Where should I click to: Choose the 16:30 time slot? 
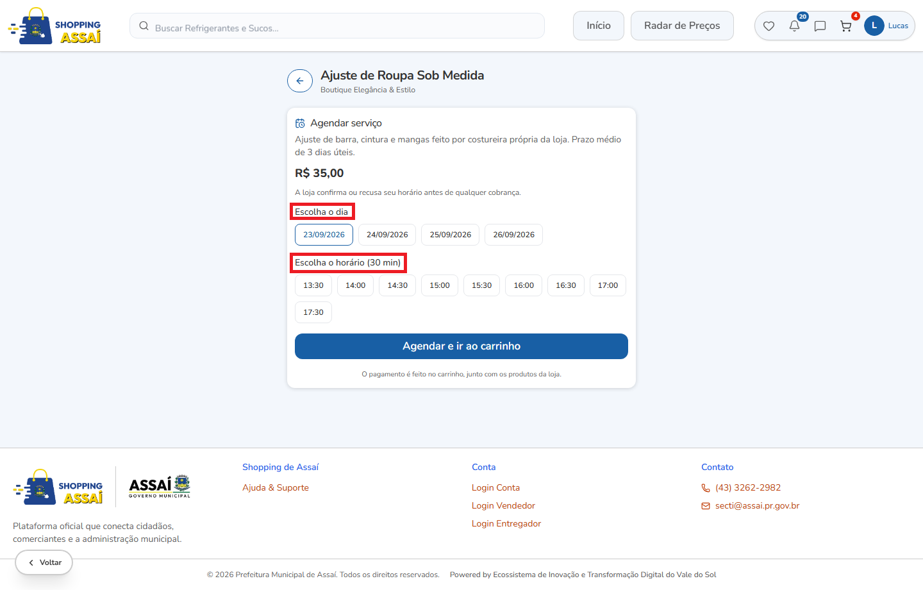[566, 285]
